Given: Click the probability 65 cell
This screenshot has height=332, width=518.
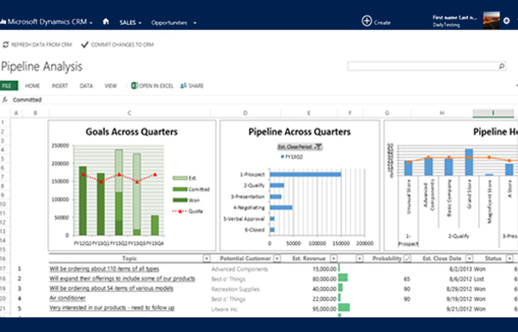Looking at the screenshot, I should point(406,279).
